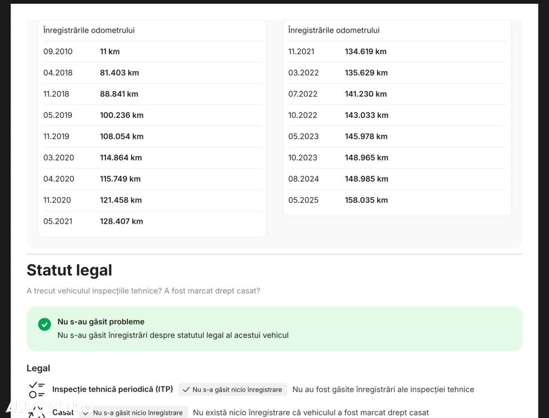Select the 11.2021 reading of 134.619 km
Screen dimensions: 549x418
(x=366, y=52)
